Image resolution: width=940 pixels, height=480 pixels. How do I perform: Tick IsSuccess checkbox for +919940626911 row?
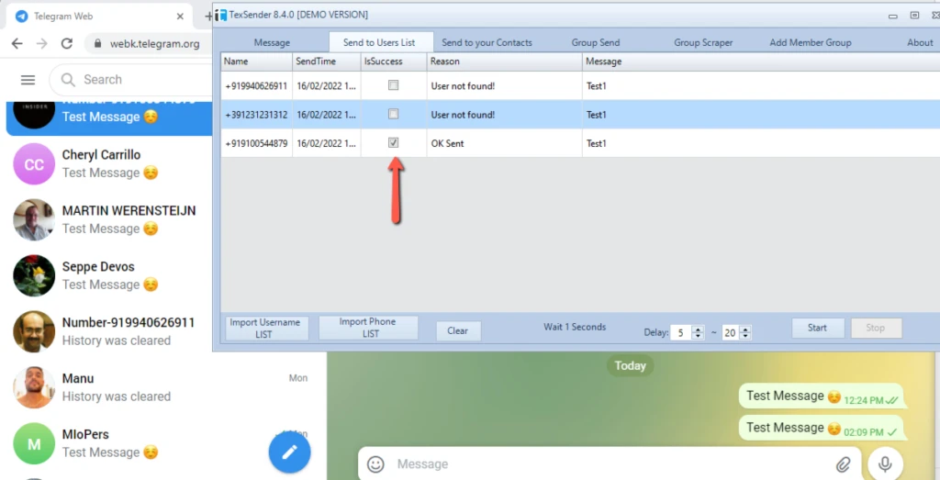point(393,85)
